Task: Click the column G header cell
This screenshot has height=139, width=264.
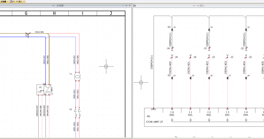Action: 26,13
